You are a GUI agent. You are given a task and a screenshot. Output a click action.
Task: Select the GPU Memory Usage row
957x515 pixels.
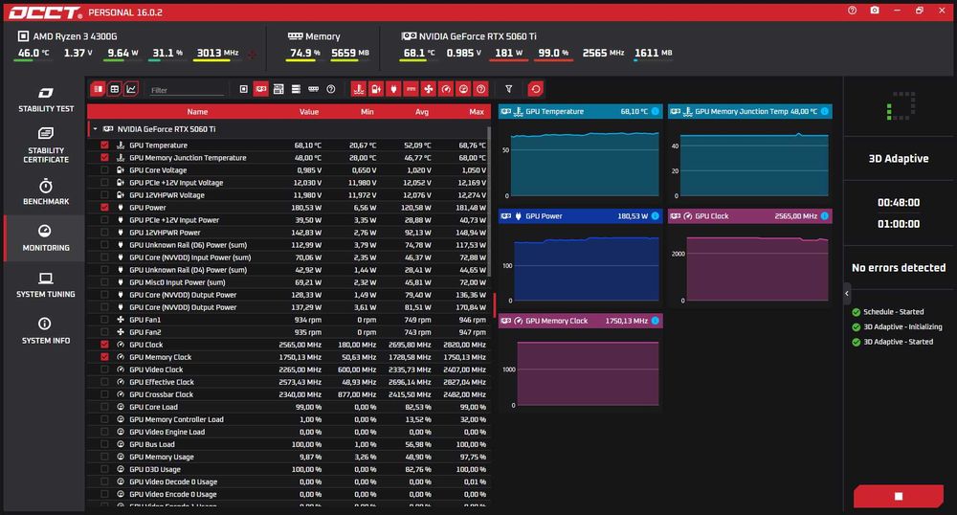tap(288, 457)
